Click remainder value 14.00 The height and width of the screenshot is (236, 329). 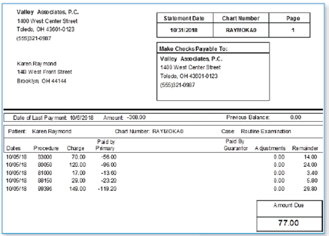[x=310, y=157]
